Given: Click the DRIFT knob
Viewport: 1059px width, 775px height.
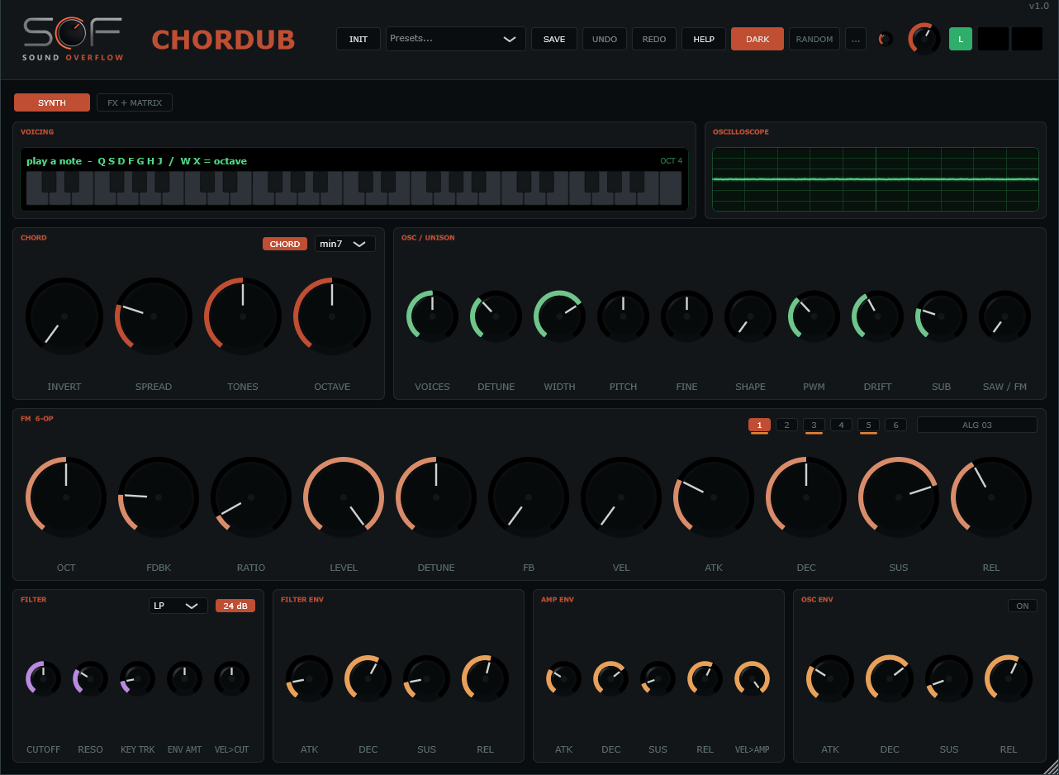Looking at the screenshot, I should 877,316.
